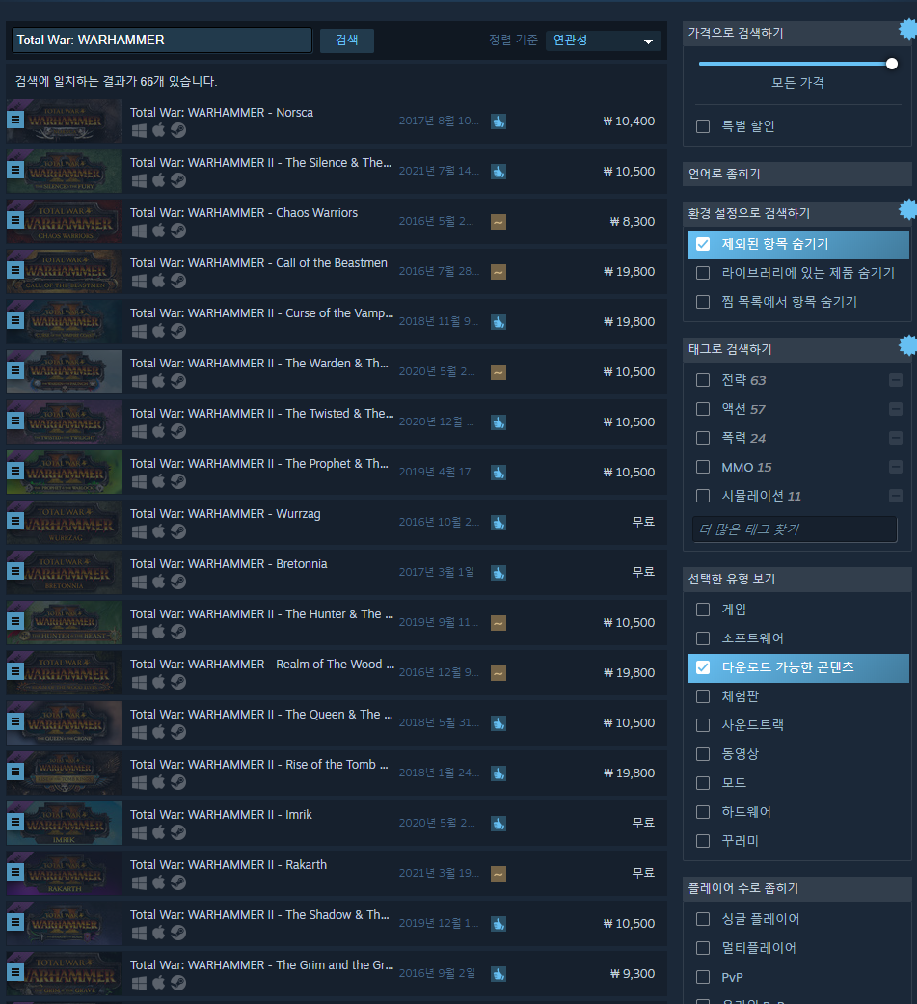Click the 더 많은 태그 찾기 tag input

(x=795, y=529)
